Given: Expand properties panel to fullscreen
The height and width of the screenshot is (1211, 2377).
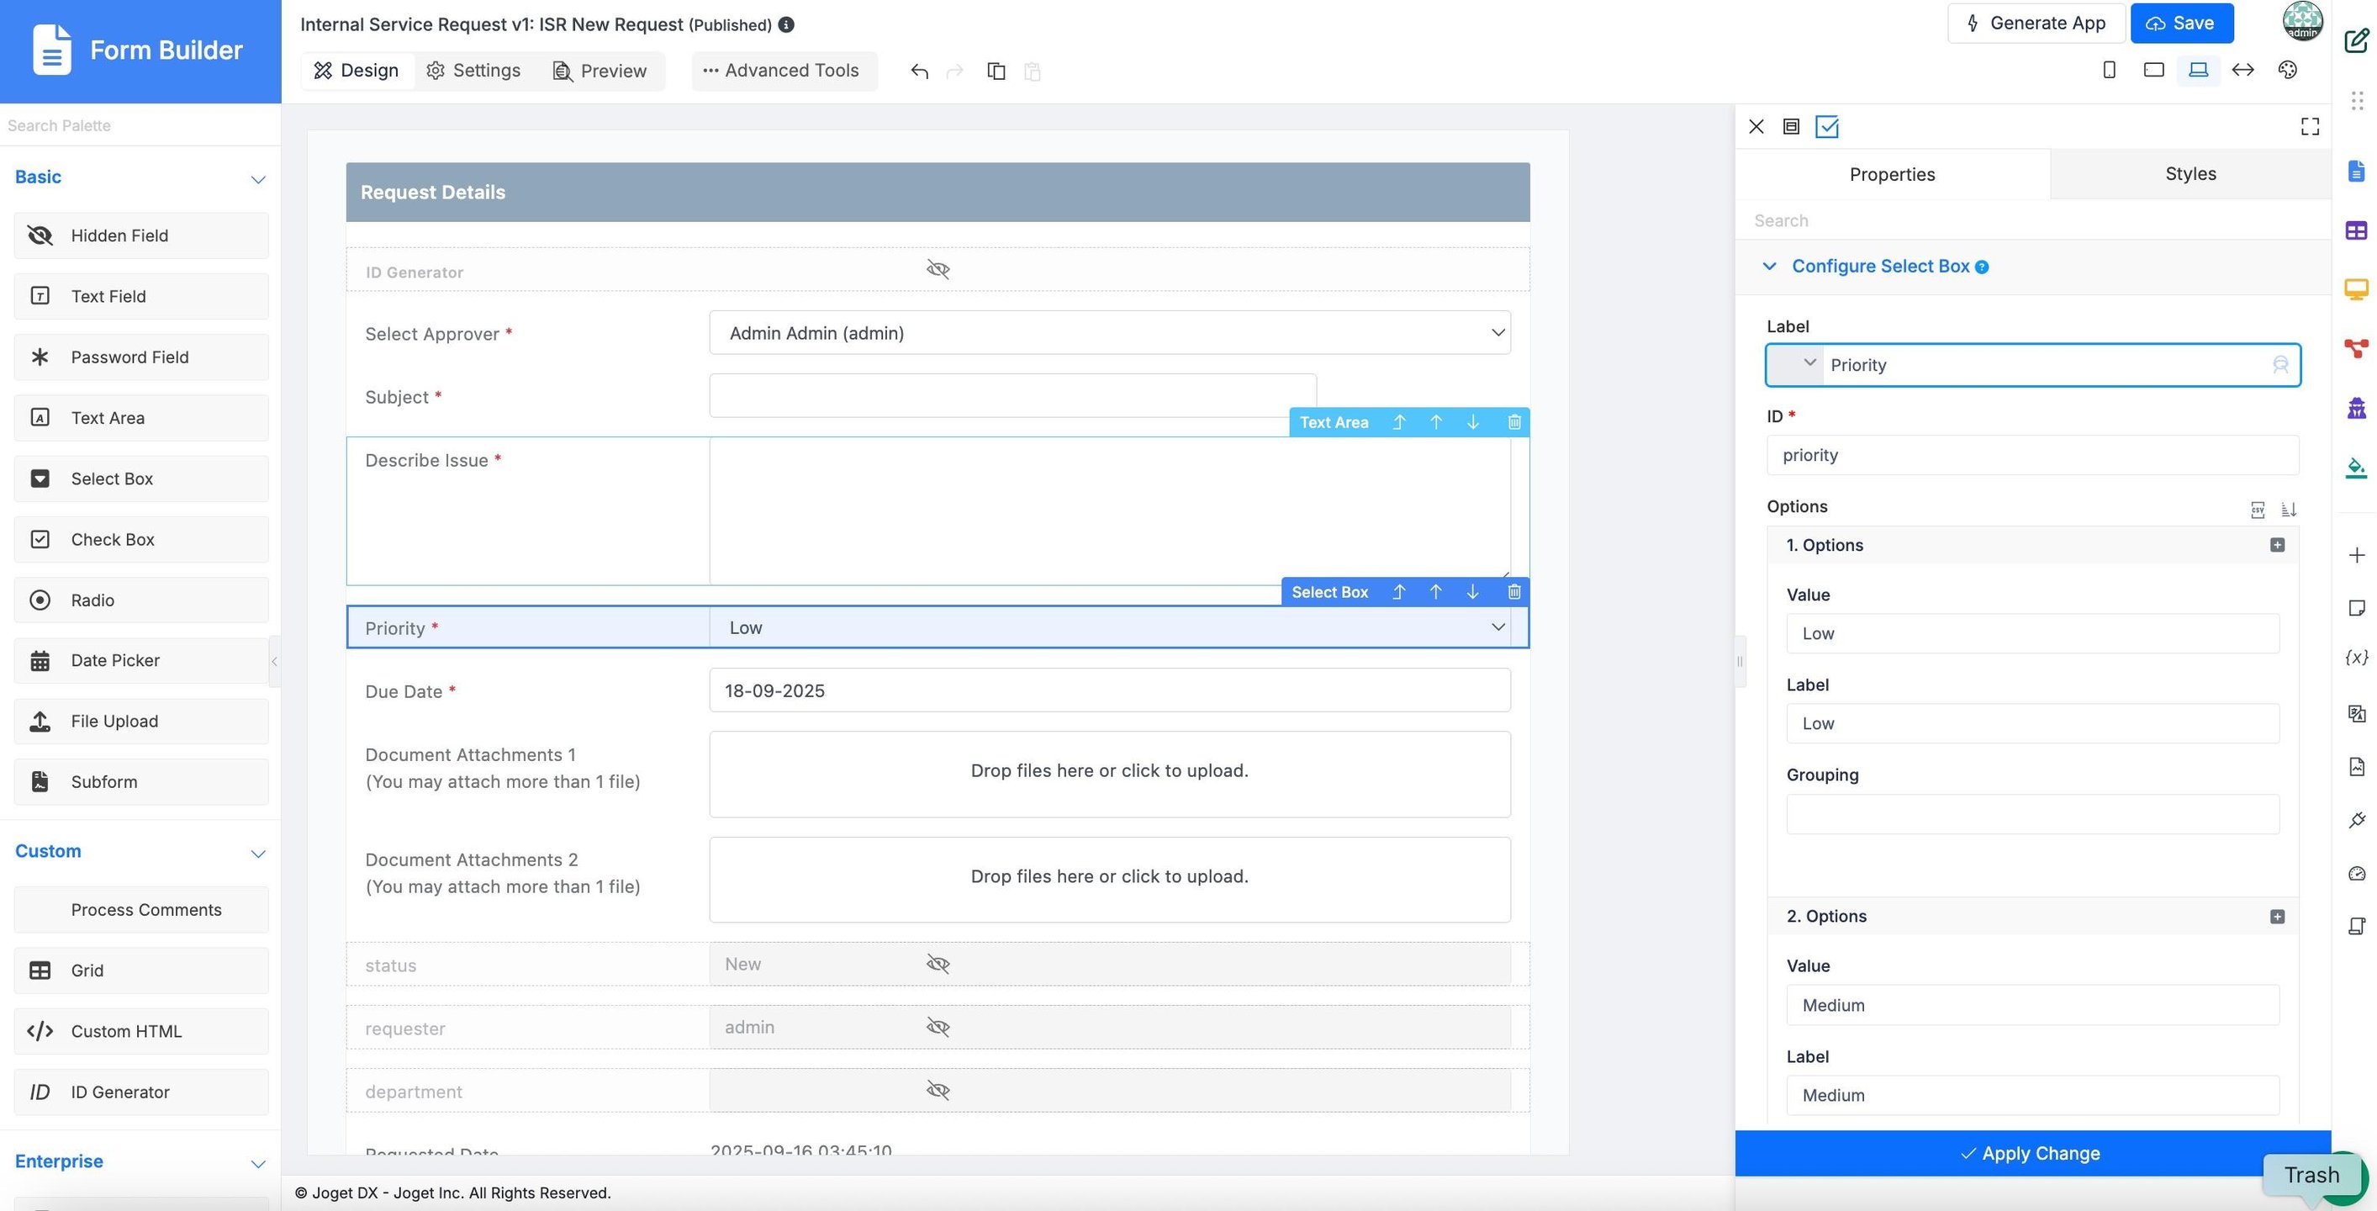Looking at the screenshot, I should 2310,126.
